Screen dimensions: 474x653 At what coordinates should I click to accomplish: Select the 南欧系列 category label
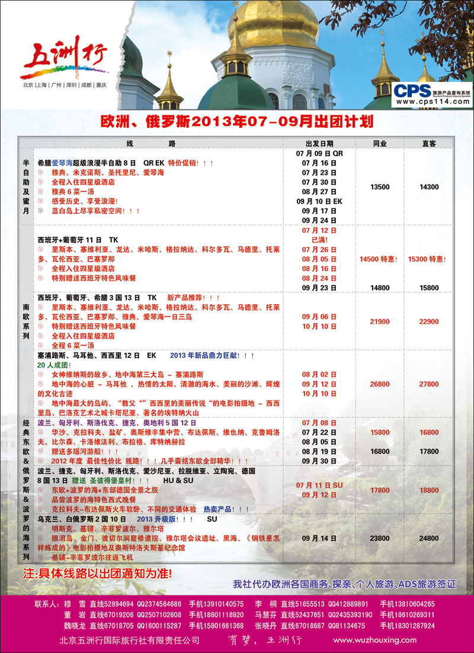coord(26,322)
